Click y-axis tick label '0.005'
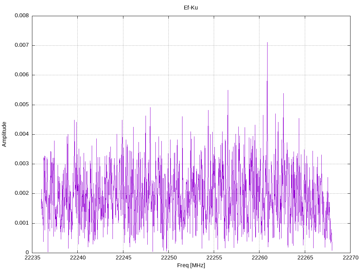 tap(22, 105)
